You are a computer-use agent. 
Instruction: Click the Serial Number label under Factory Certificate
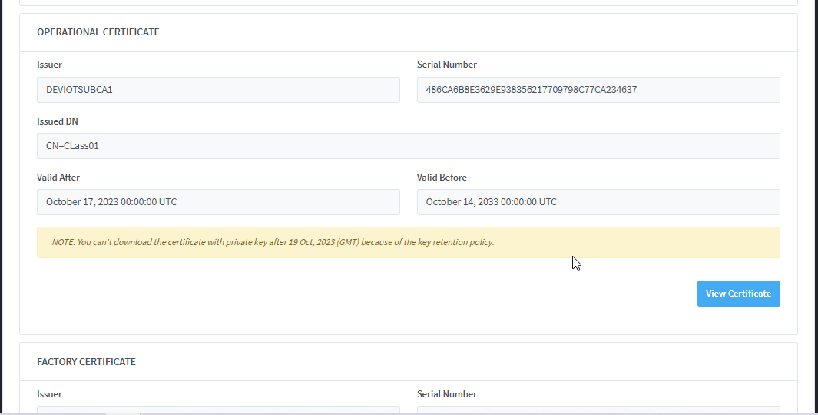tap(446, 394)
